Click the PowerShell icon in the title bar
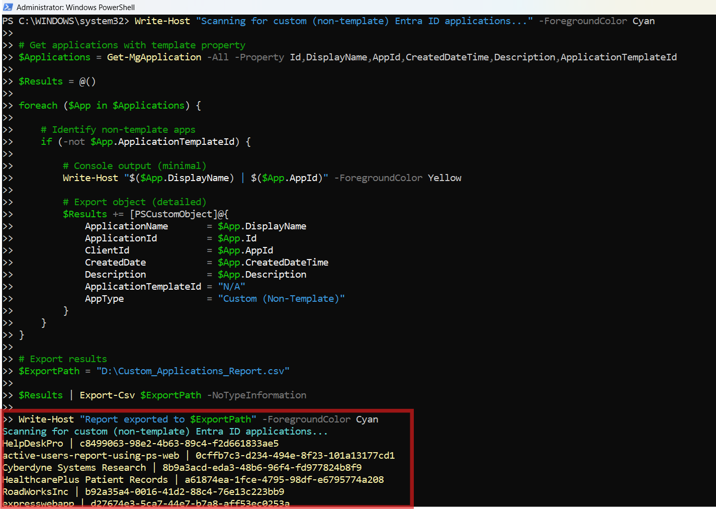Image resolution: width=716 pixels, height=509 pixels. pos(8,7)
